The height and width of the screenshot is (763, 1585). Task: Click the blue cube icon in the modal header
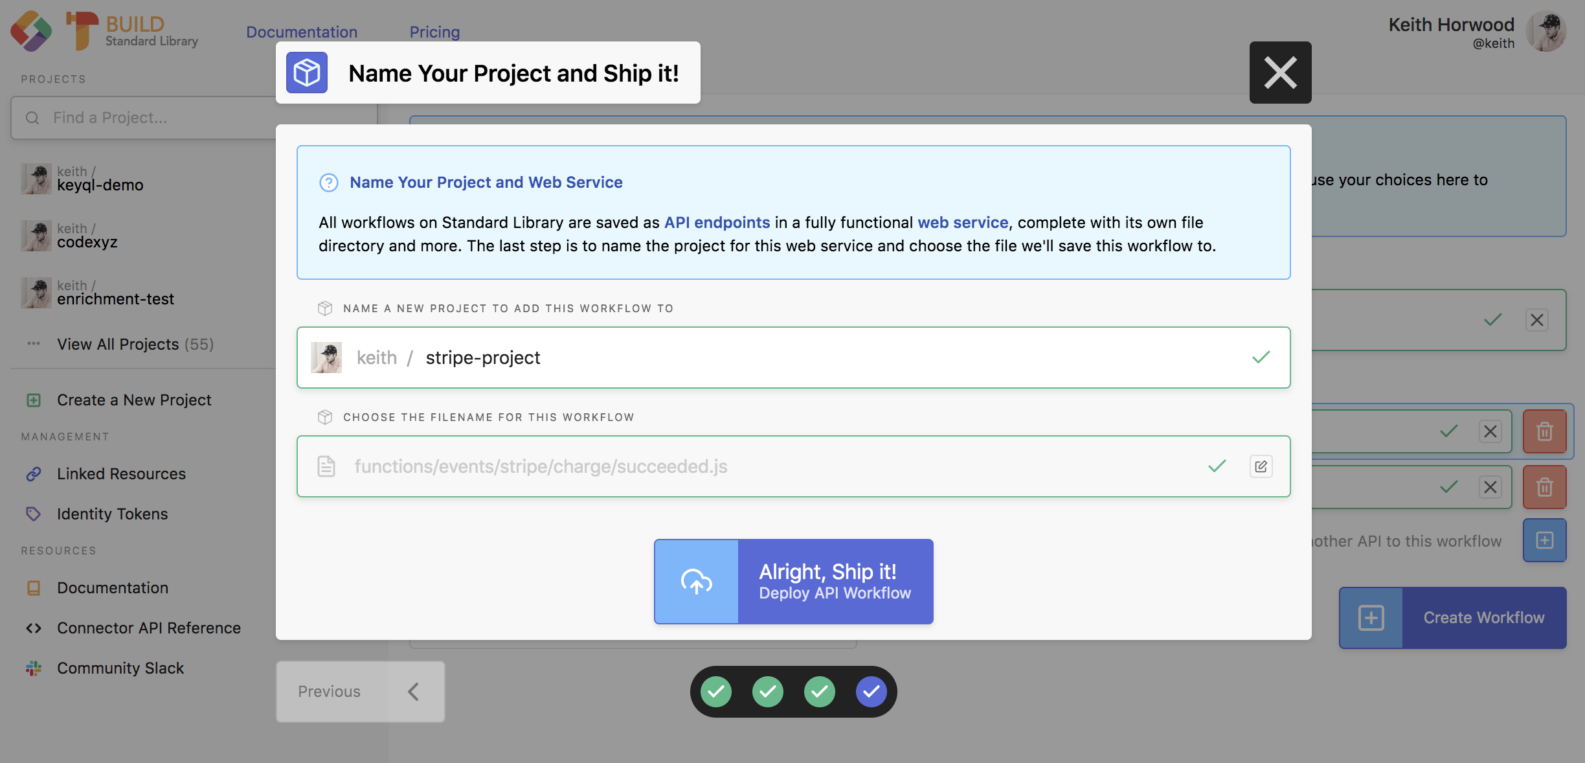click(x=307, y=73)
